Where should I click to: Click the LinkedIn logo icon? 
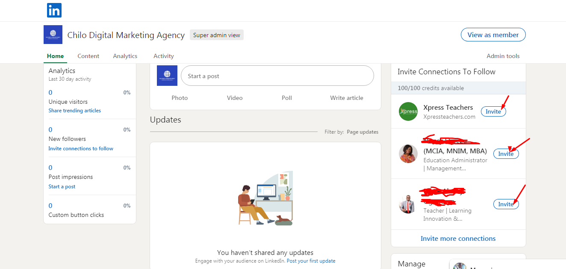coord(54,10)
